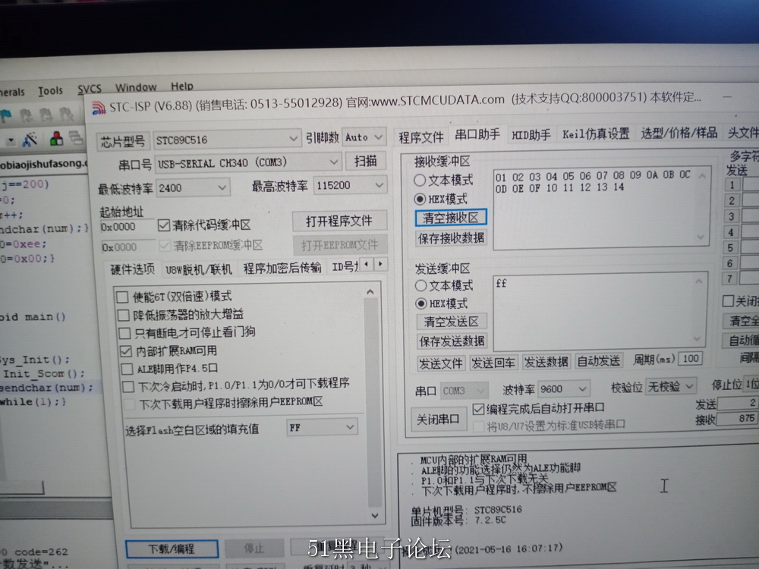This screenshot has height=569, width=759.
Task: Click 保存发送数据 button
Action: point(452,341)
